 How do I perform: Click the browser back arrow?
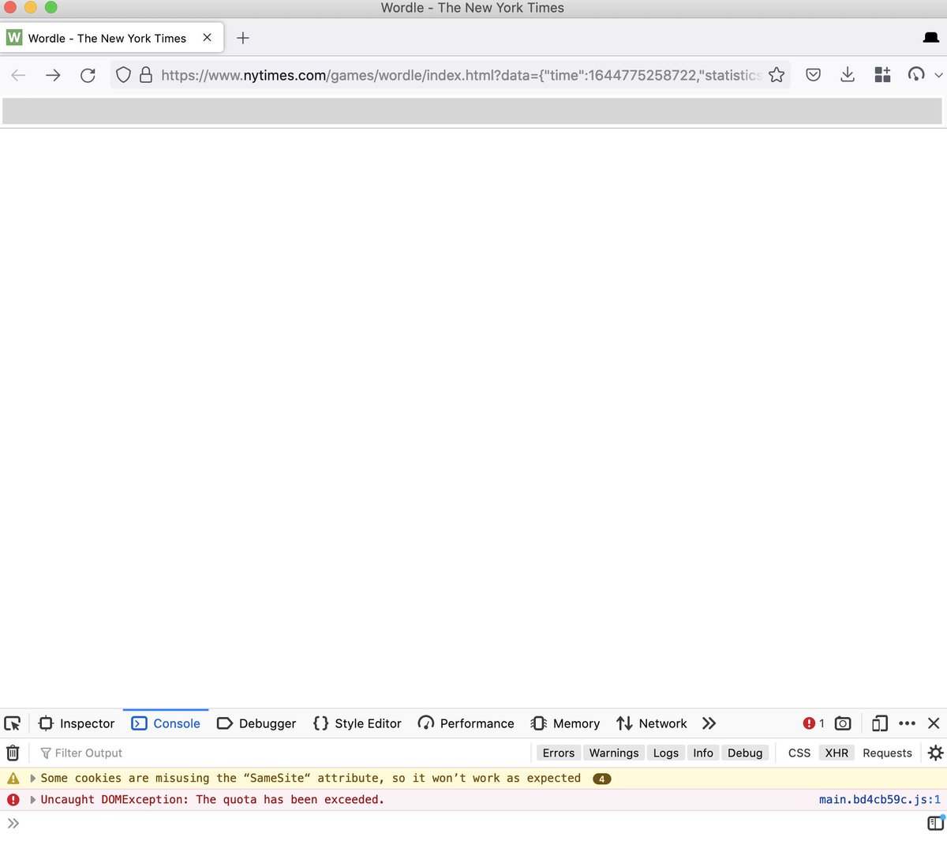click(x=19, y=75)
